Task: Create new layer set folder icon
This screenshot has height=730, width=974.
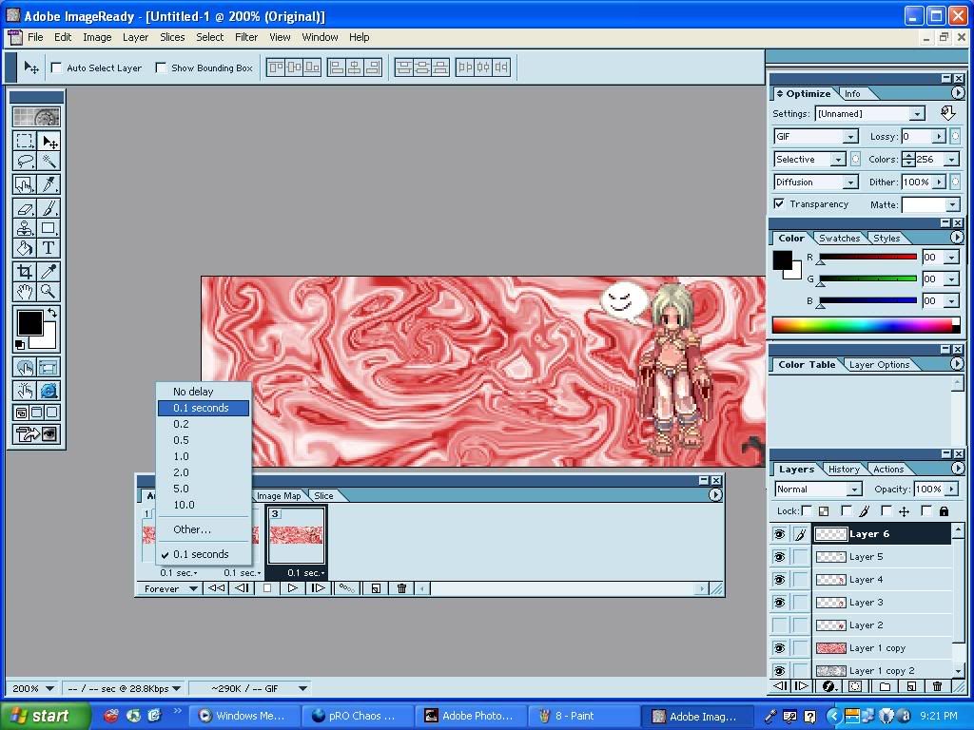Action: pos(885,686)
